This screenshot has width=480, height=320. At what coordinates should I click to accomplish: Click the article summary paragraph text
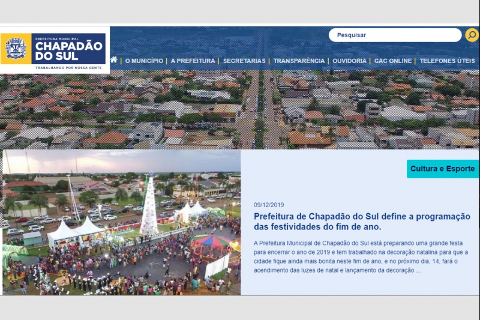pos(361,256)
